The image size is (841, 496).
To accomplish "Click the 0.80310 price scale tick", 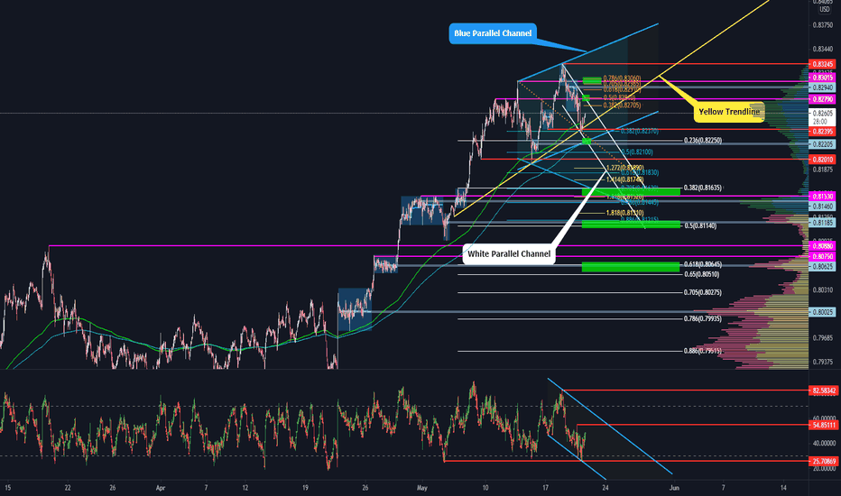I will click(823, 289).
